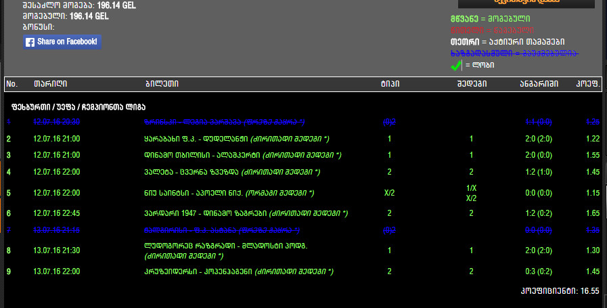Click the No. column header
This screenshot has height=308, width=607.
12,84
